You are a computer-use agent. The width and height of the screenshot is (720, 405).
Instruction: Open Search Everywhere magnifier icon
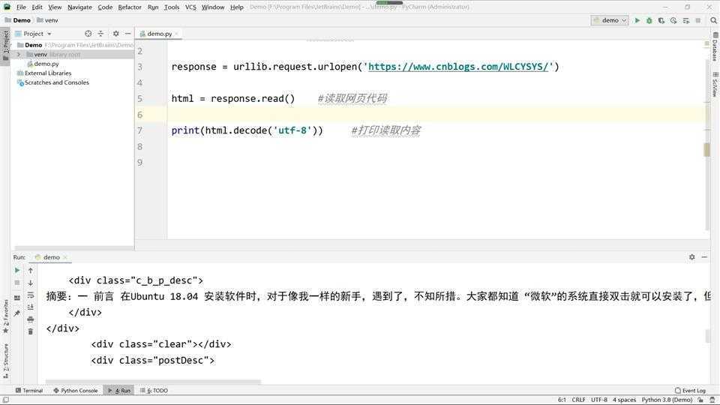coord(713,20)
